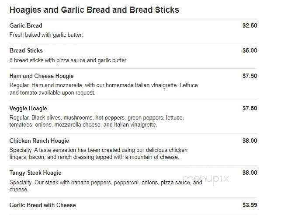The image size is (284, 215).
Task: Open the Tangy Steak Hoagie item
Action: (35, 173)
